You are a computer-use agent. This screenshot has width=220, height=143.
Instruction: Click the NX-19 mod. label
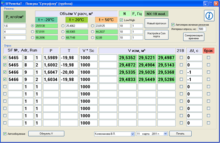coord(156,14)
